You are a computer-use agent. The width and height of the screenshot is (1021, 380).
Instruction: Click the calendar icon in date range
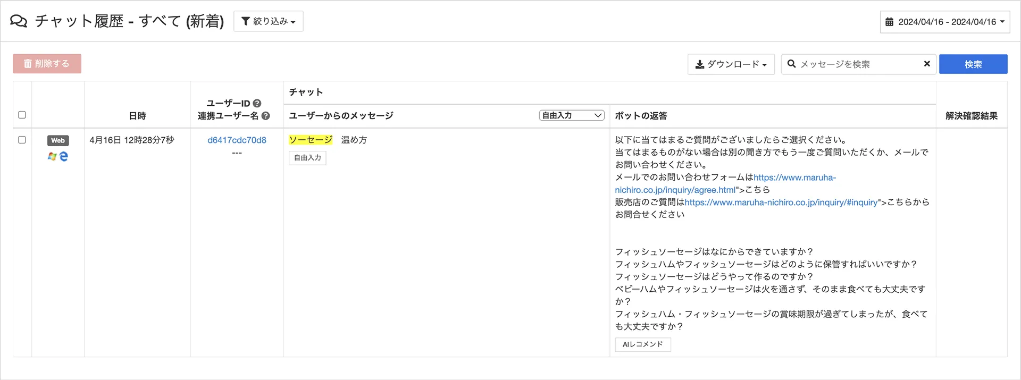(889, 22)
